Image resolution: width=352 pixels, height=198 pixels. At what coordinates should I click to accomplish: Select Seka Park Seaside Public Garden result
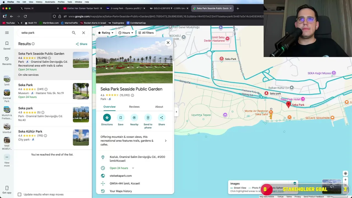[x=52, y=64]
